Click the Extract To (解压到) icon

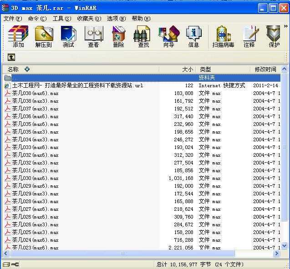point(44,36)
